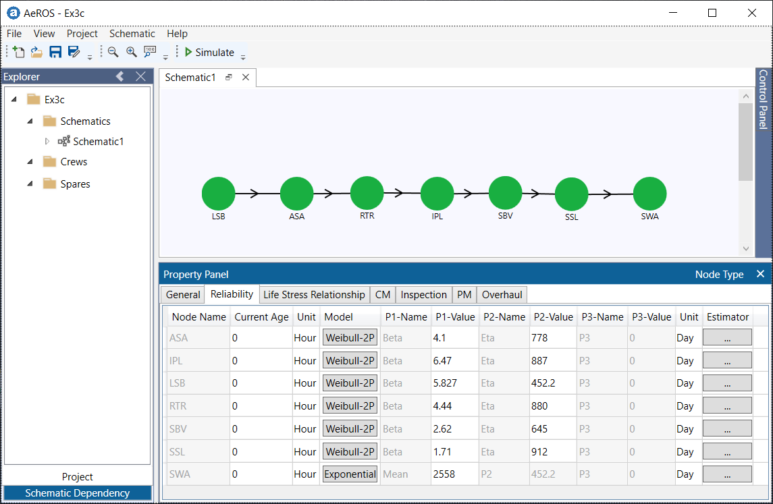Select the SBV node in the schematic
Viewport: 773px width, 504px height.
pyautogui.click(x=505, y=193)
